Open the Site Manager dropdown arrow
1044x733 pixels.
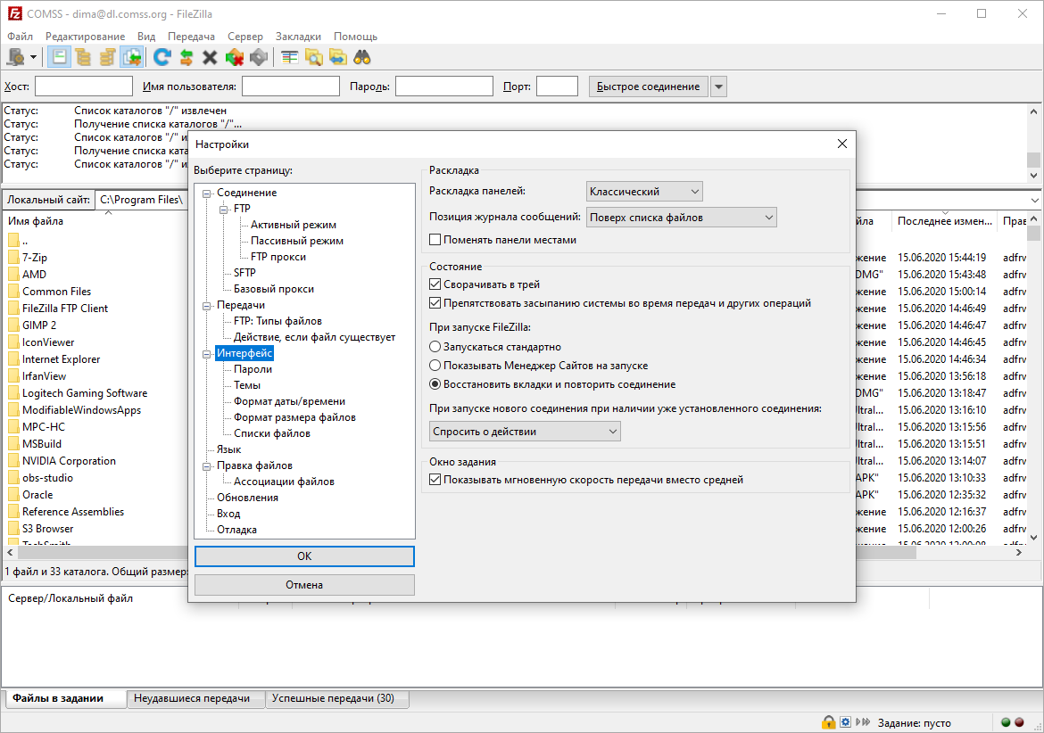coord(33,58)
